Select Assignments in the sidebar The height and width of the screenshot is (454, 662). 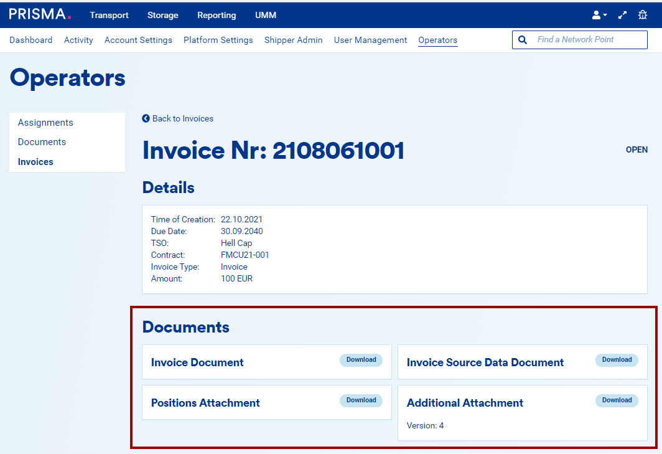click(x=45, y=123)
